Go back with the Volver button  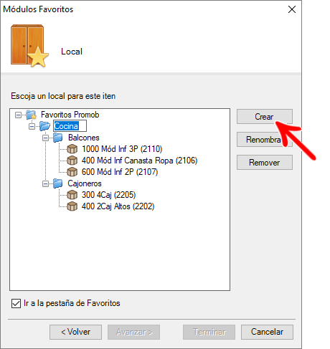[x=75, y=332]
